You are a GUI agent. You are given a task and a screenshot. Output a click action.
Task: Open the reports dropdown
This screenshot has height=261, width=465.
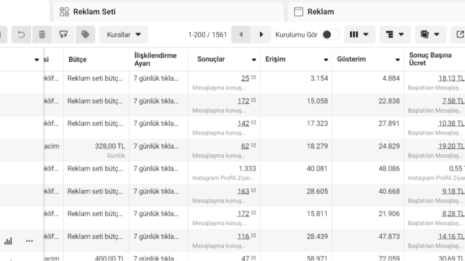(430, 34)
